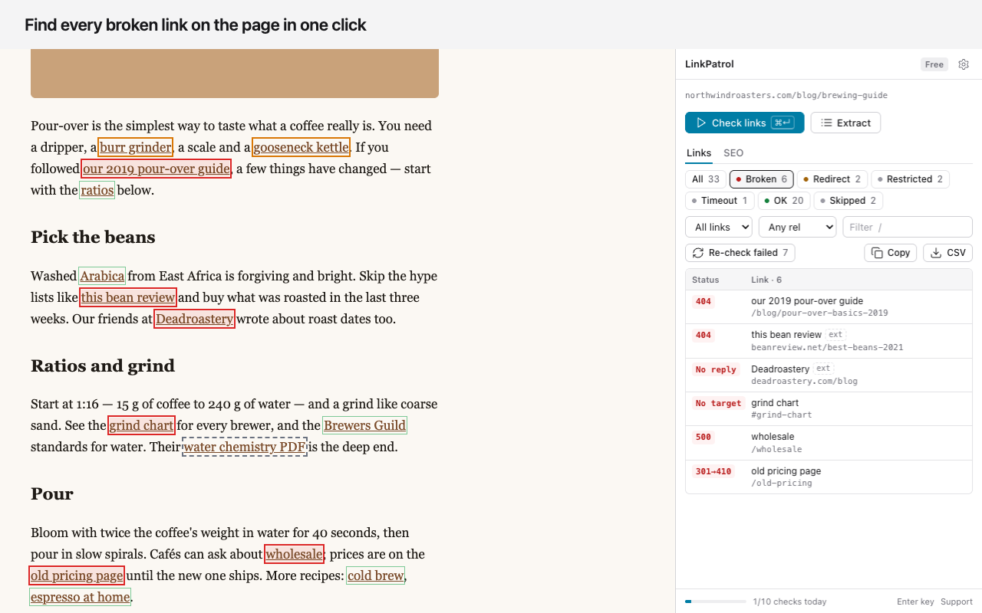Open the espresso at home link
This screenshot has width=982, height=613.
click(x=80, y=597)
